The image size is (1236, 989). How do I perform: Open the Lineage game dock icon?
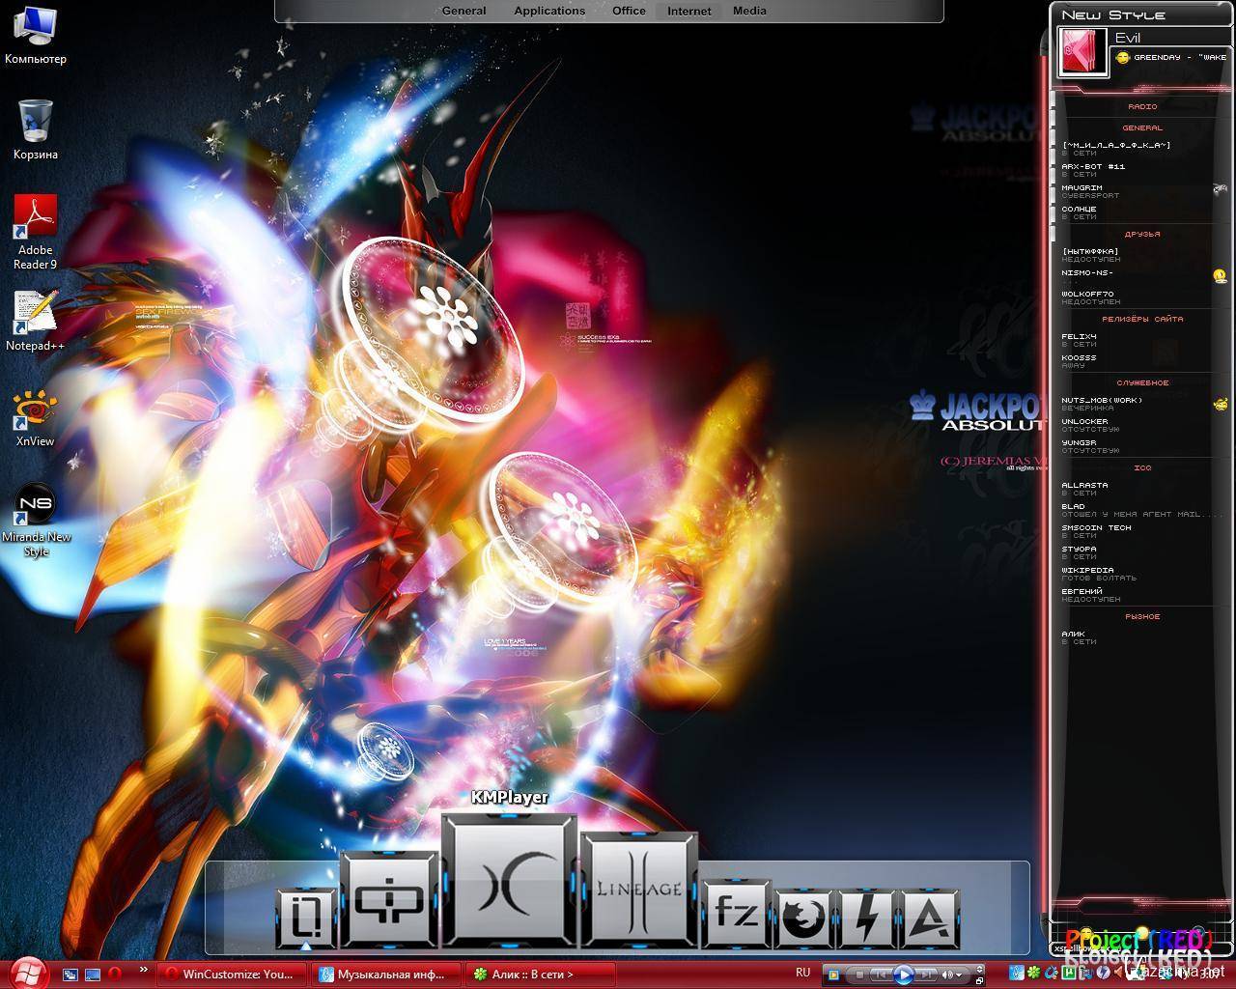point(638,888)
